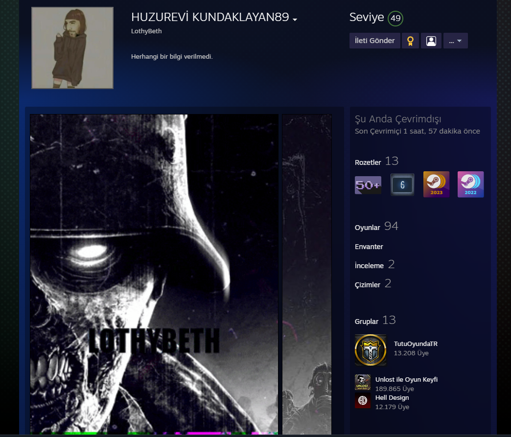Open the more options ellipsis dropdown
The height and width of the screenshot is (437, 511).
click(x=456, y=41)
